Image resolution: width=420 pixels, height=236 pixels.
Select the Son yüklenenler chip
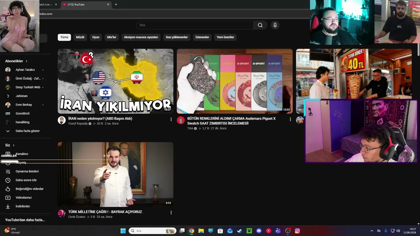click(x=177, y=37)
